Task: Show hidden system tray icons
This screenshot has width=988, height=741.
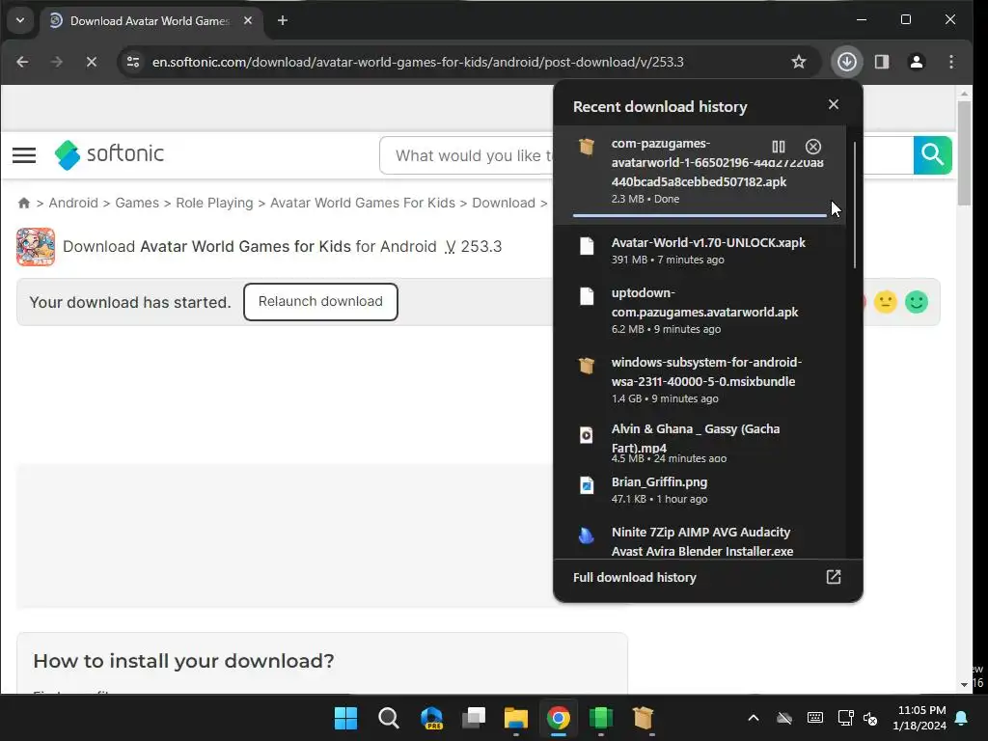Action: (753, 718)
